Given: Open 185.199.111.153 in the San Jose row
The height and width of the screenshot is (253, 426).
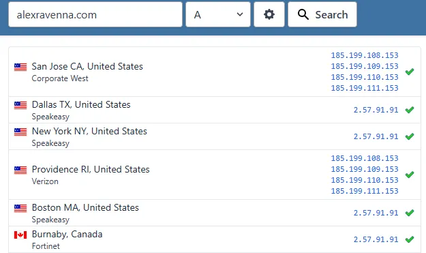Looking at the screenshot, I should pos(365,88).
